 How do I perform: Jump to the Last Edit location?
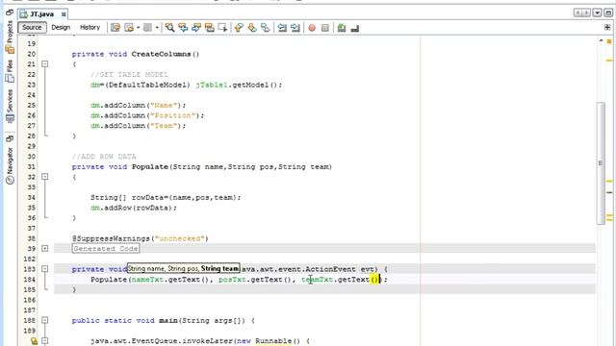[115, 28]
